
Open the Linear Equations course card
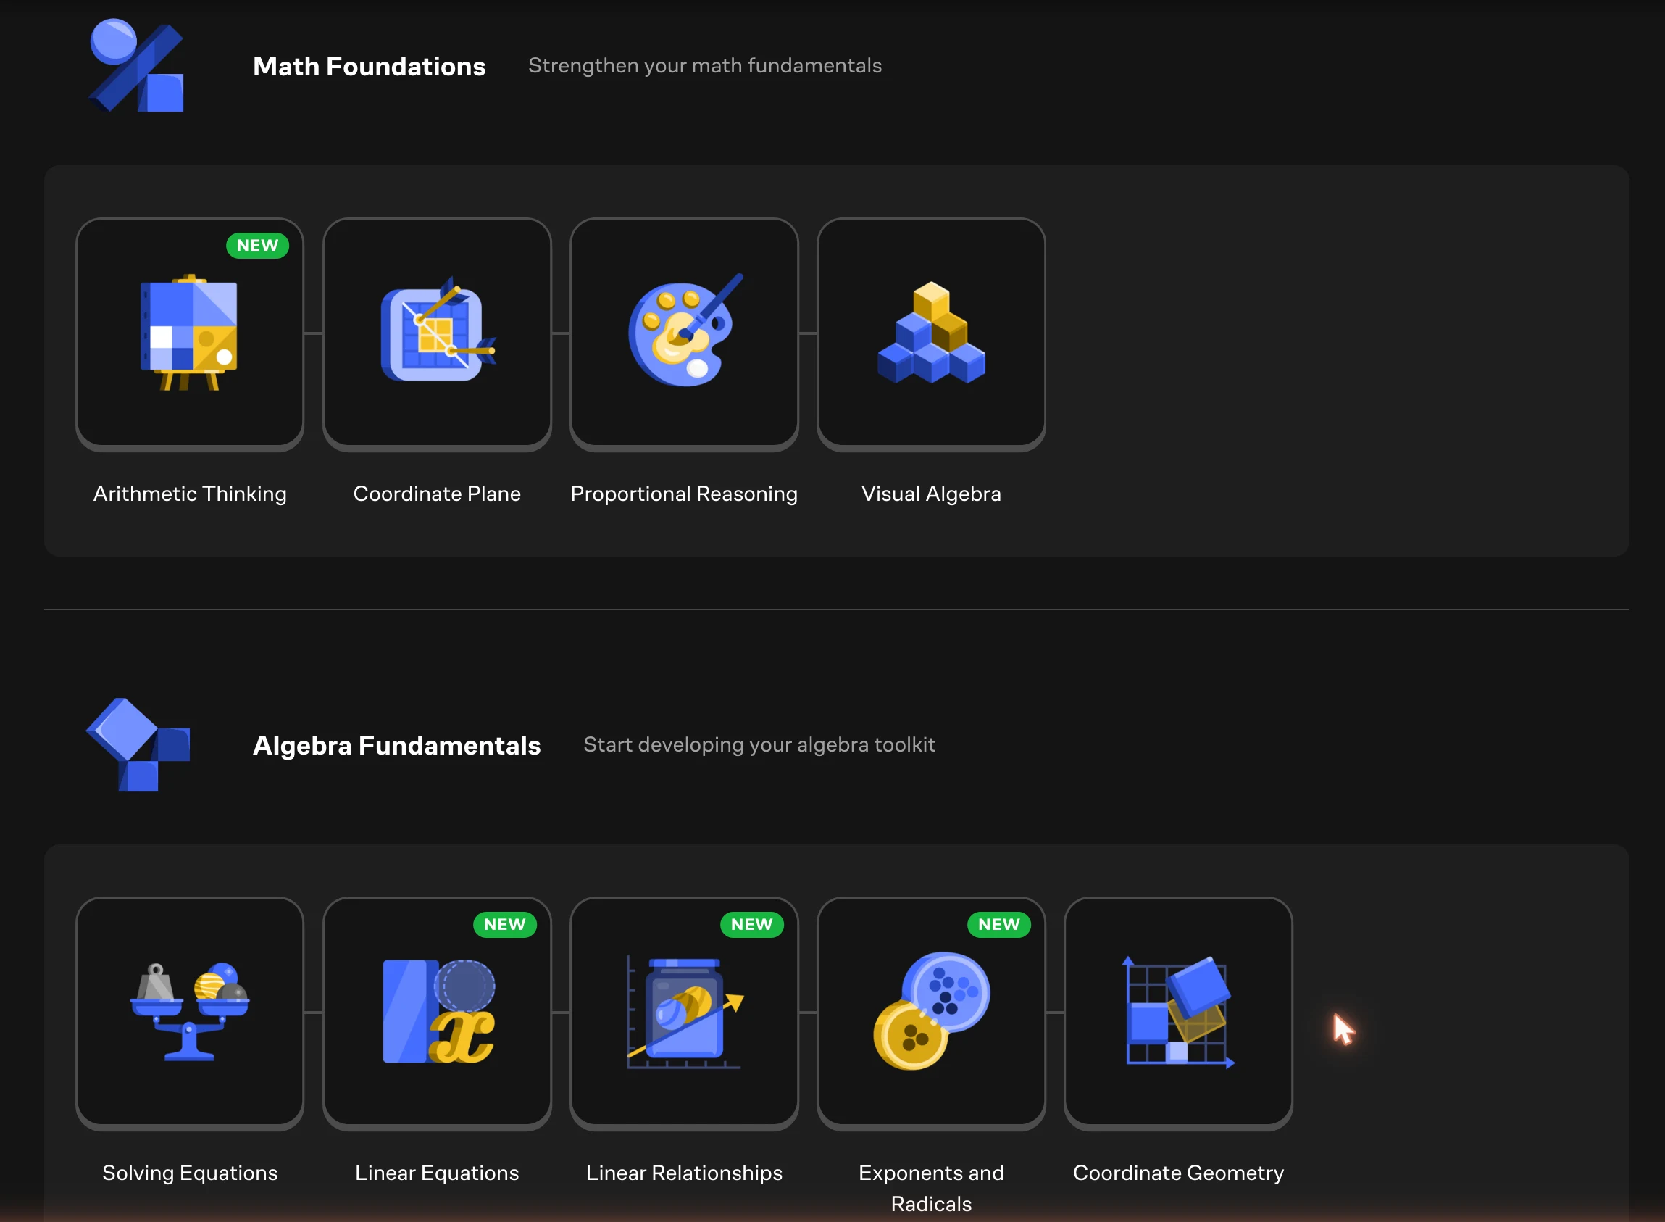coord(437,1013)
